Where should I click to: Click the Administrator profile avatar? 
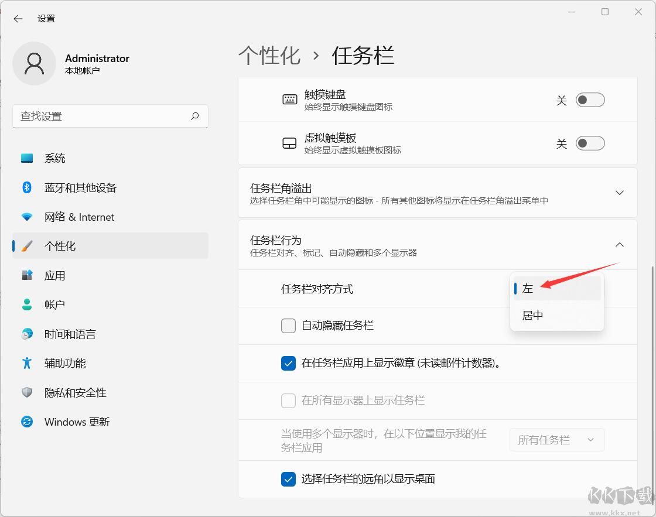[35, 63]
